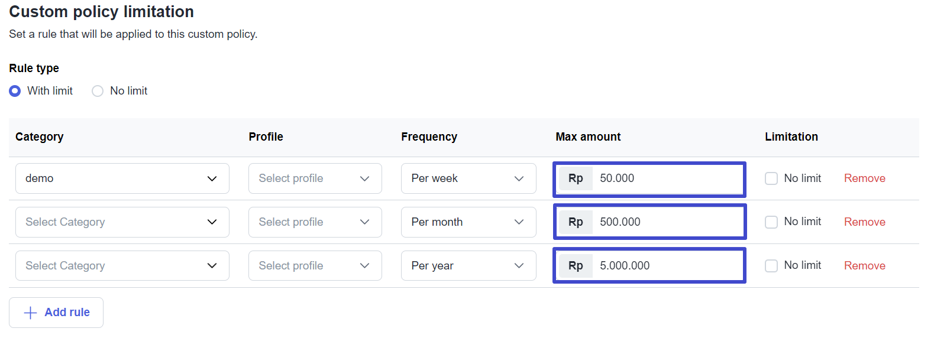Expand the third row Select Category dropdown

pos(122,266)
